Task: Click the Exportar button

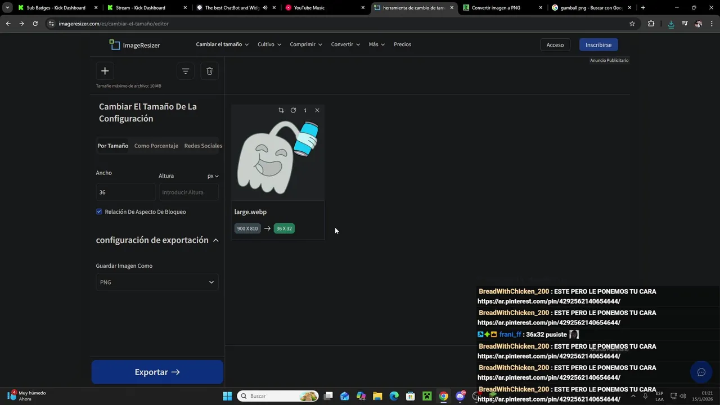Action: [157, 372]
